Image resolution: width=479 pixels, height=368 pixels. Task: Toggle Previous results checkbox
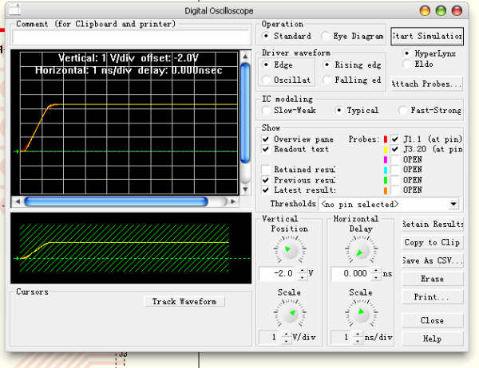coord(266,180)
